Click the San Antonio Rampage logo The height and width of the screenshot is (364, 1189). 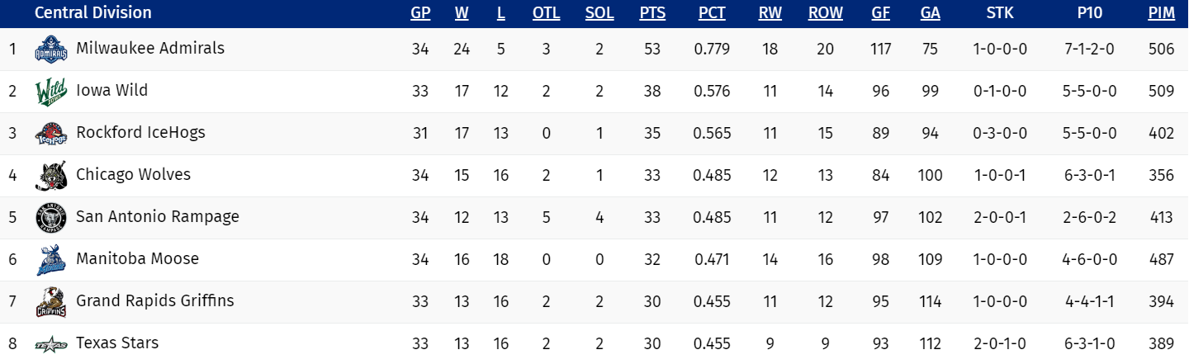pyautogui.click(x=50, y=218)
